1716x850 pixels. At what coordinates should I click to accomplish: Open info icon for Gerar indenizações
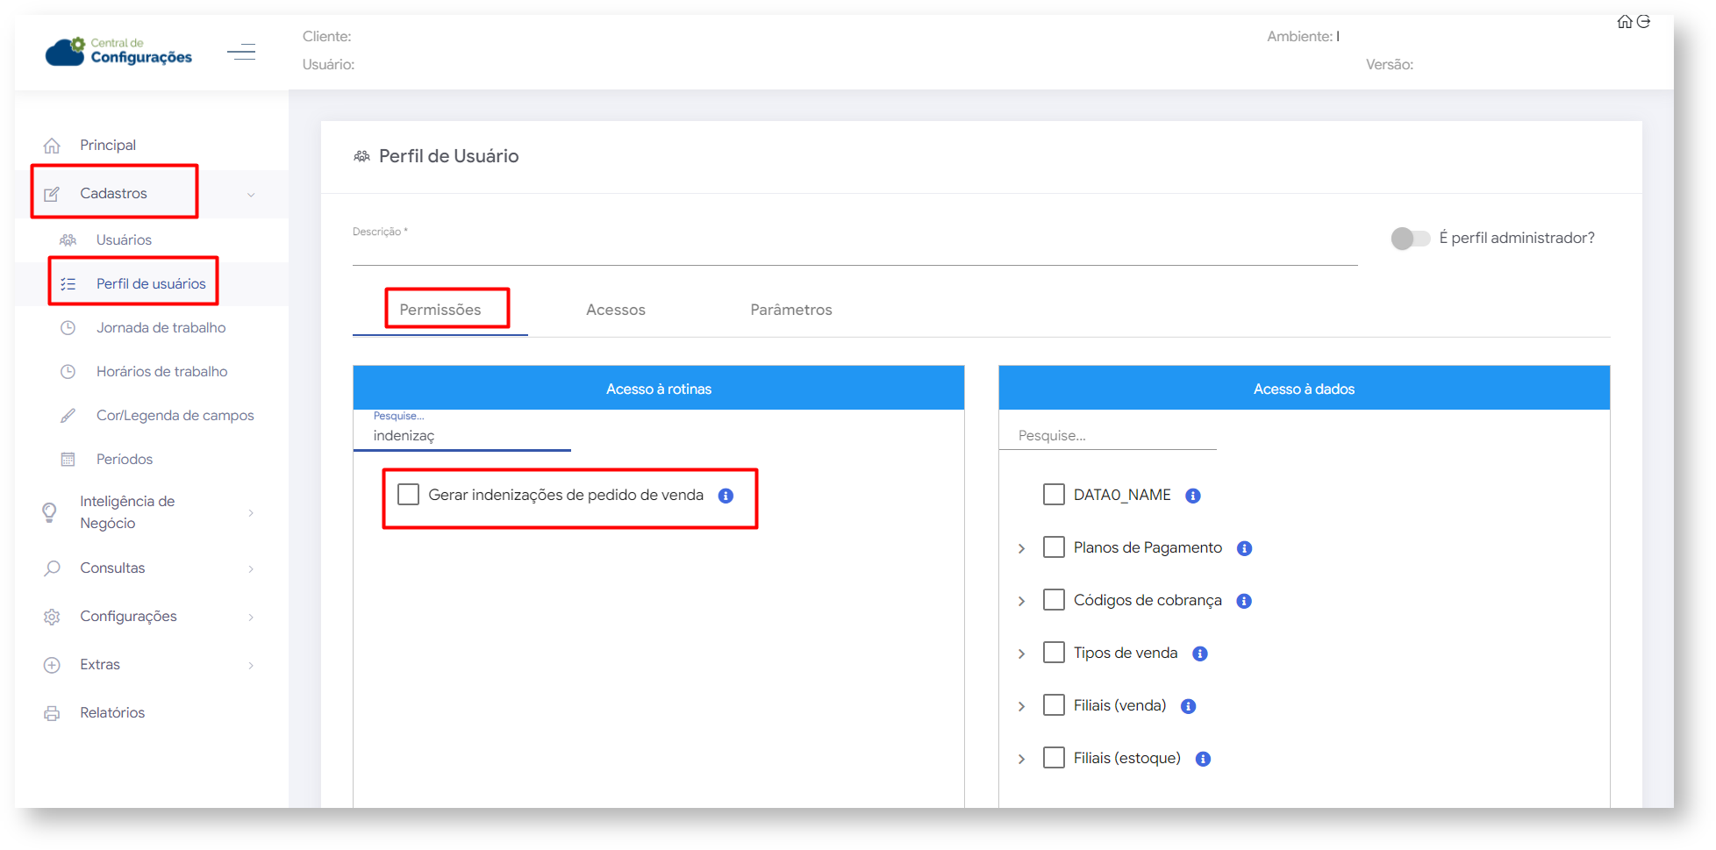pyautogui.click(x=726, y=496)
